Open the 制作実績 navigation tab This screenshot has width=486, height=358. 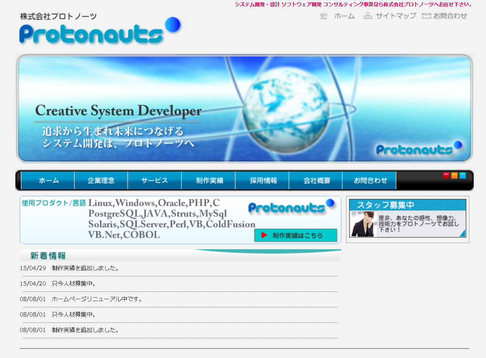pos(208,180)
